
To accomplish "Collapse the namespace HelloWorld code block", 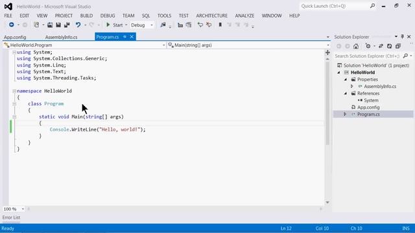I will [x=14, y=91].
